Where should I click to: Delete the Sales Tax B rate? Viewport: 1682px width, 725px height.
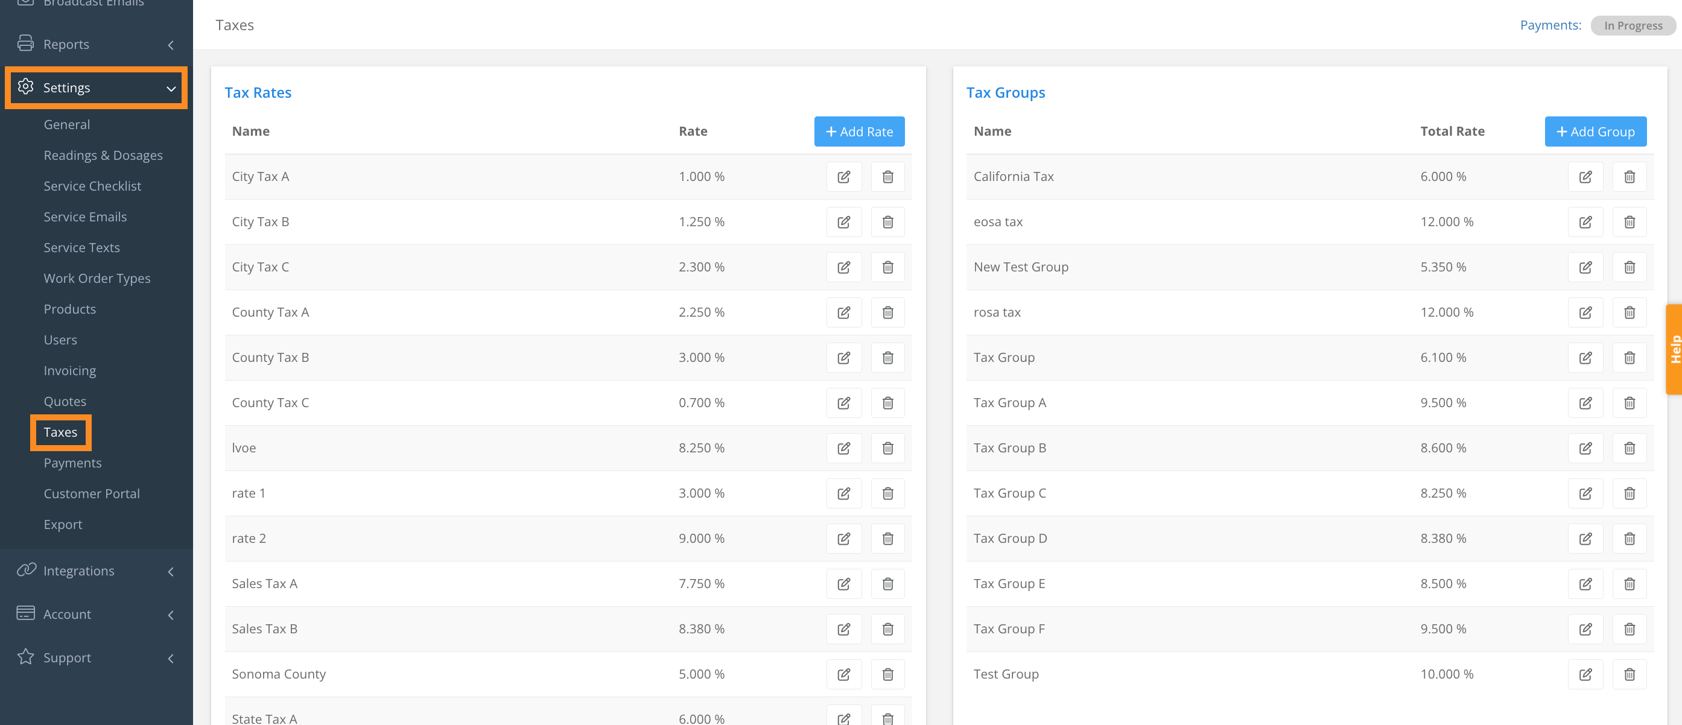(887, 629)
